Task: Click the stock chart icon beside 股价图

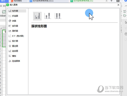Action: coord(10,41)
